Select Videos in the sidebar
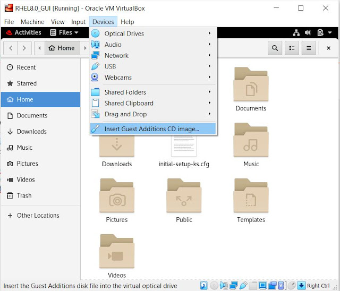 tap(40, 179)
